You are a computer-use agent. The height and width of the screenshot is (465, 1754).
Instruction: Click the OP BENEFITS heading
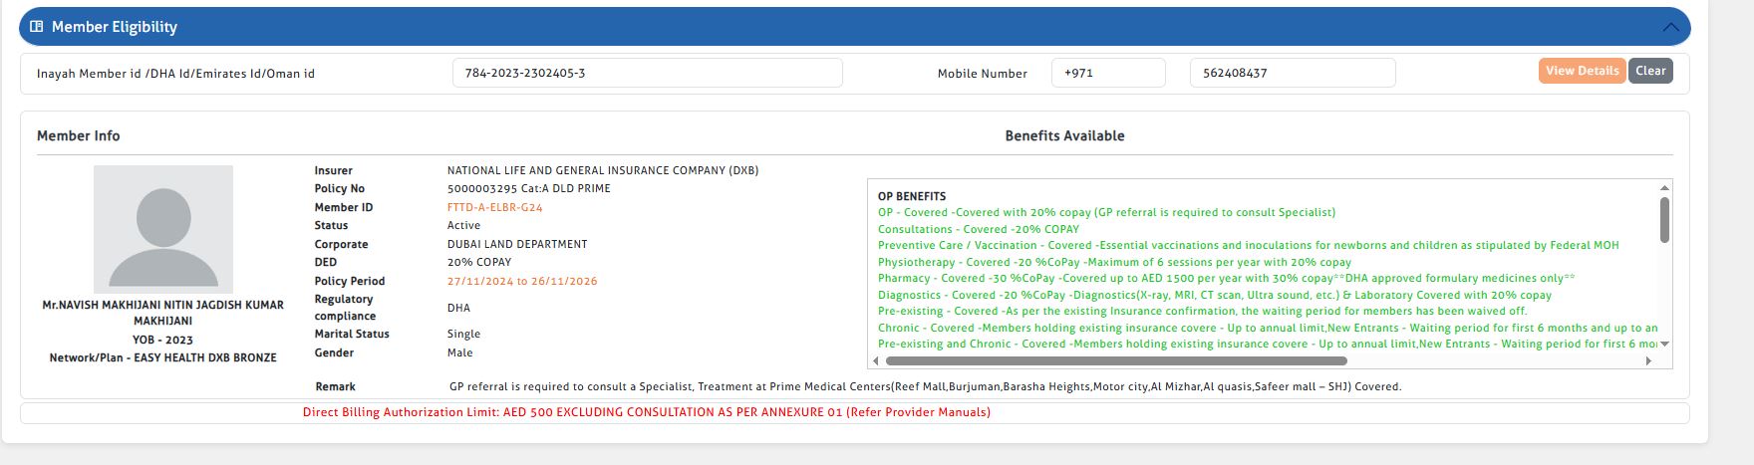(912, 196)
